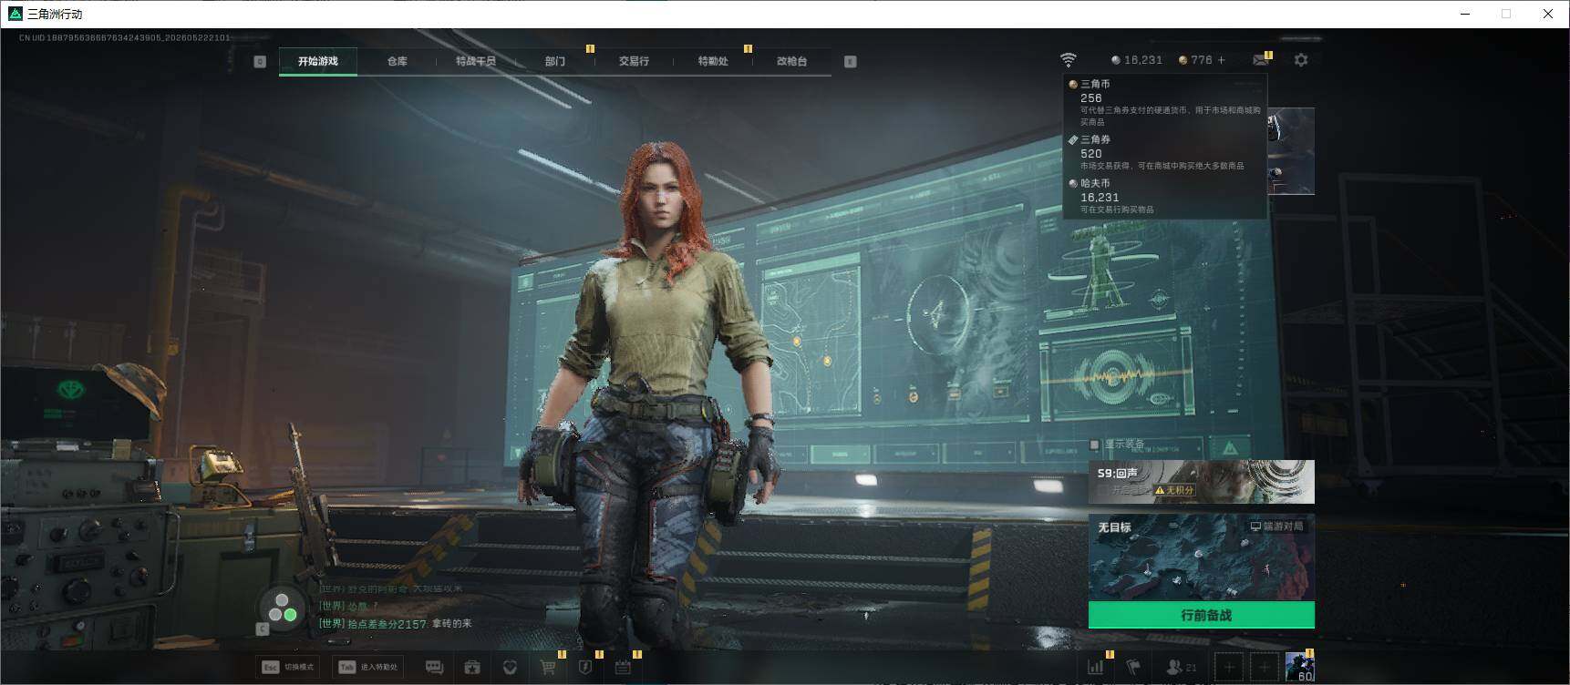Click the 哈夫币 entry in the currency popup

pos(1165,196)
